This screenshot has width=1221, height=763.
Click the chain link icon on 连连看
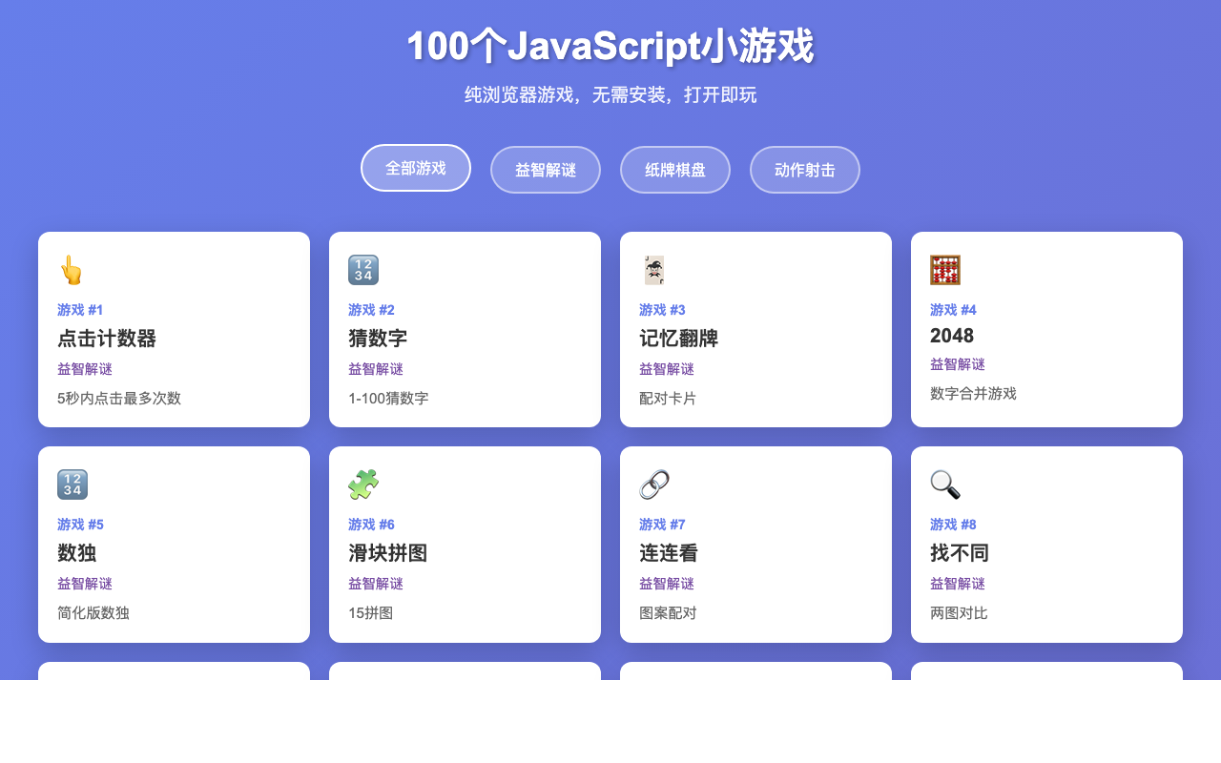click(x=654, y=485)
